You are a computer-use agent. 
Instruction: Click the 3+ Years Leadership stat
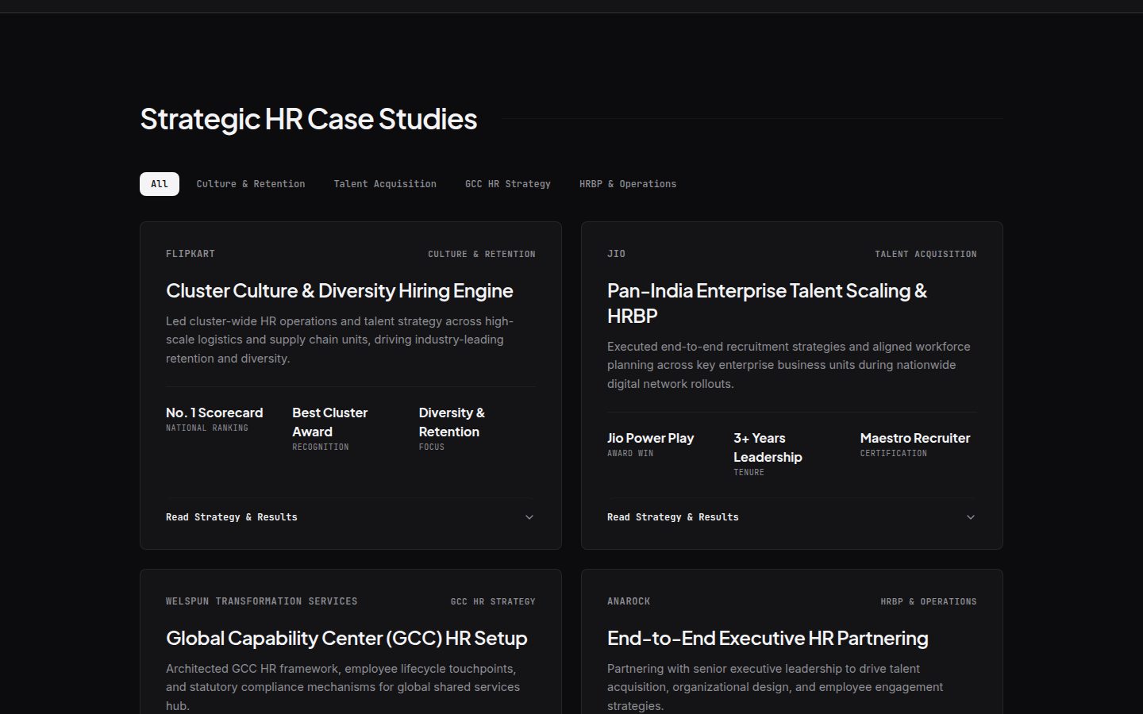[768, 448]
